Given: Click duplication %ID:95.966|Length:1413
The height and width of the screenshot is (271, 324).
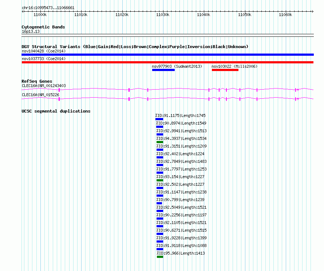Looking at the screenshot, I should pyautogui.click(x=181, y=253).
